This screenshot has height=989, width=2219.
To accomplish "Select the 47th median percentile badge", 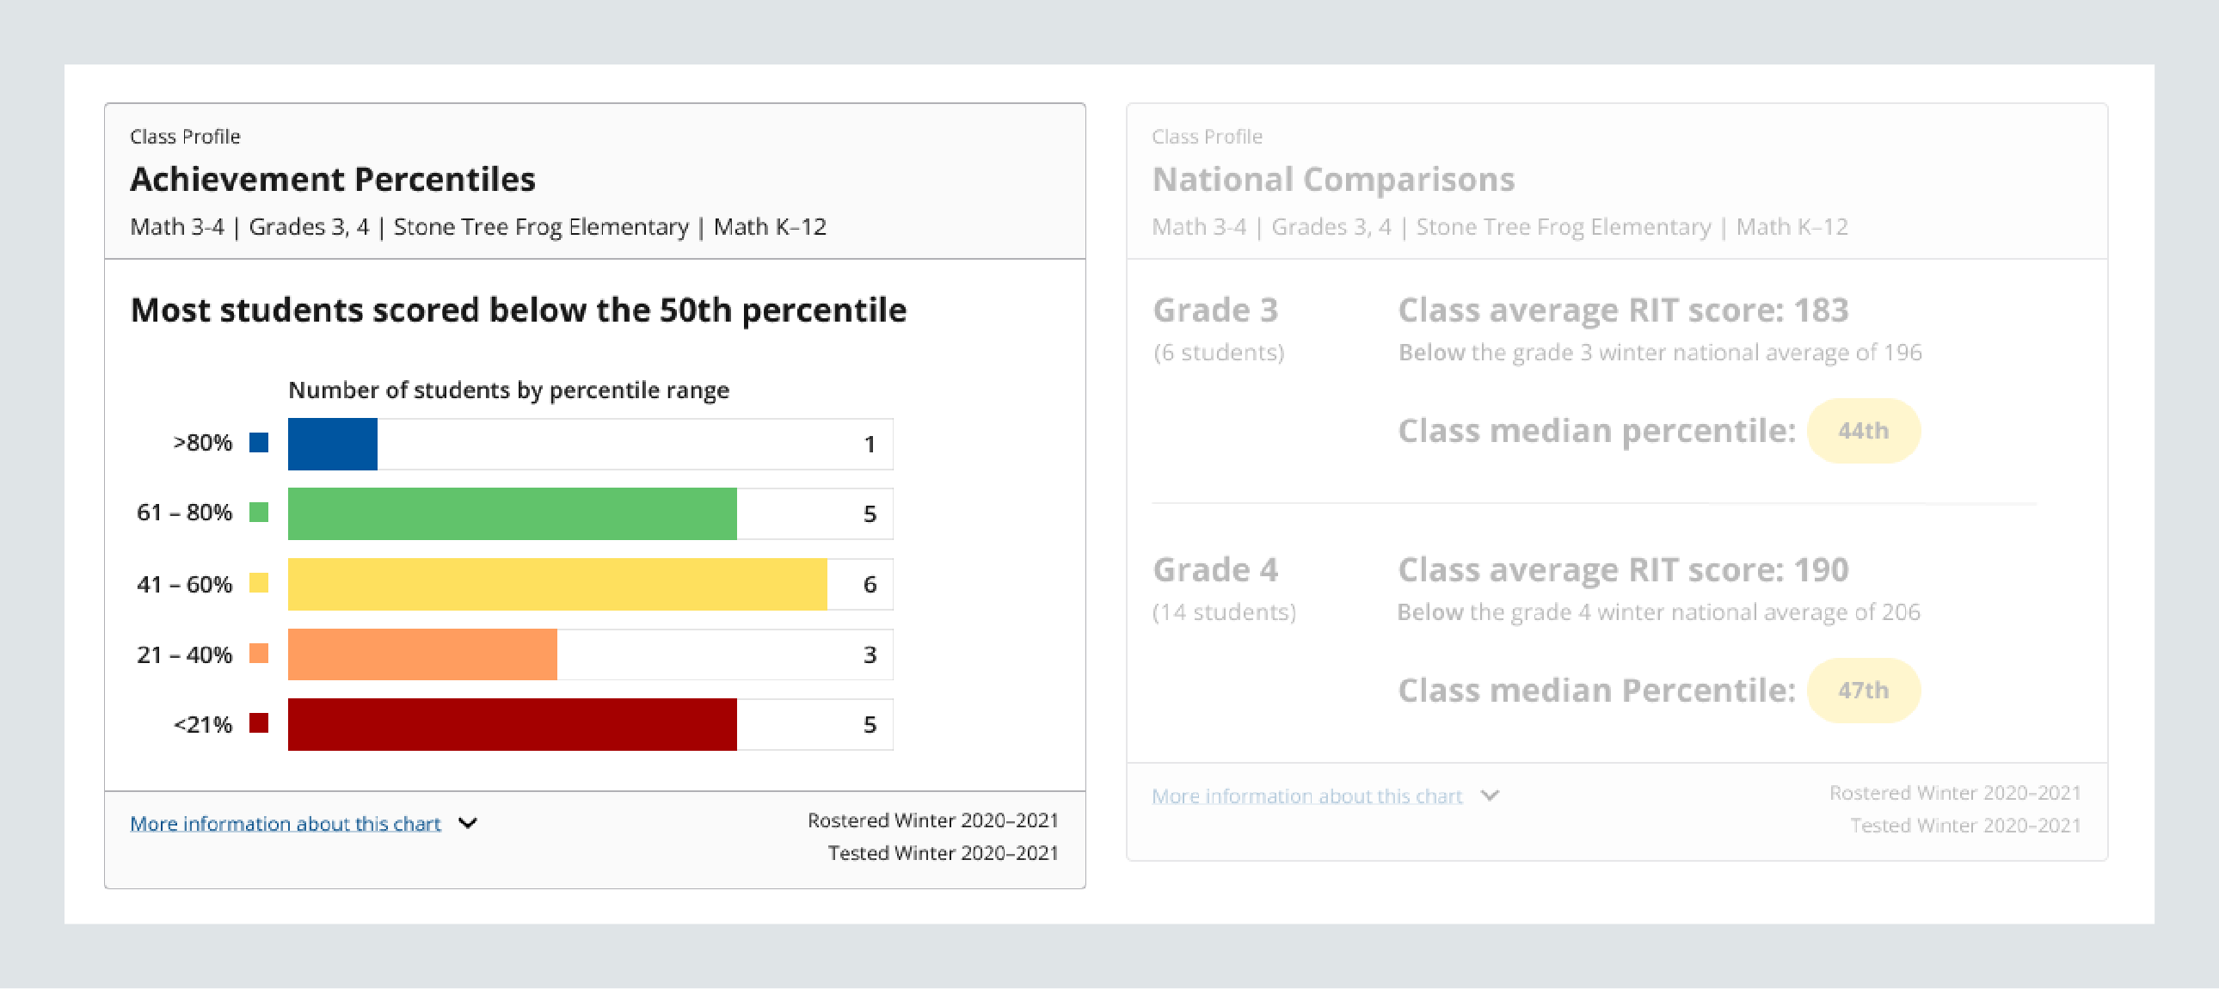I will click(x=1863, y=690).
